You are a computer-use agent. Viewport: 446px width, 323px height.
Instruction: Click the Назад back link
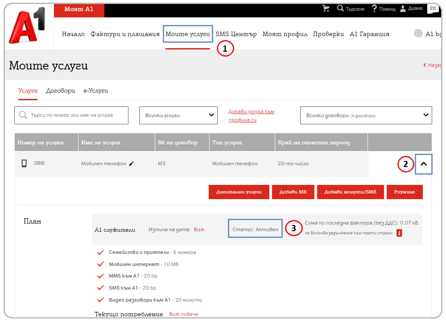(432, 65)
